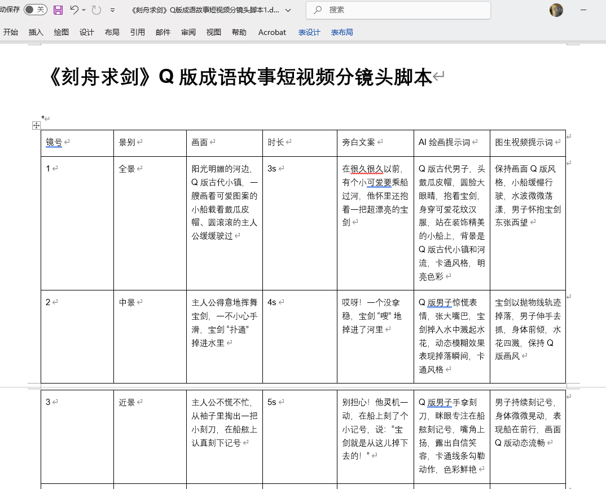
Task: Click the Undo arrow icon
Action: pyautogui.click(x=74, y=10)
